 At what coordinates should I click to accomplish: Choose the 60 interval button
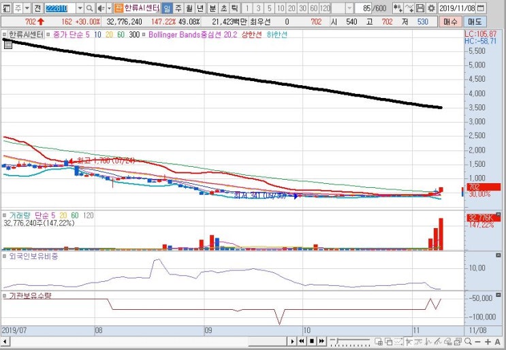click(314, 8)
